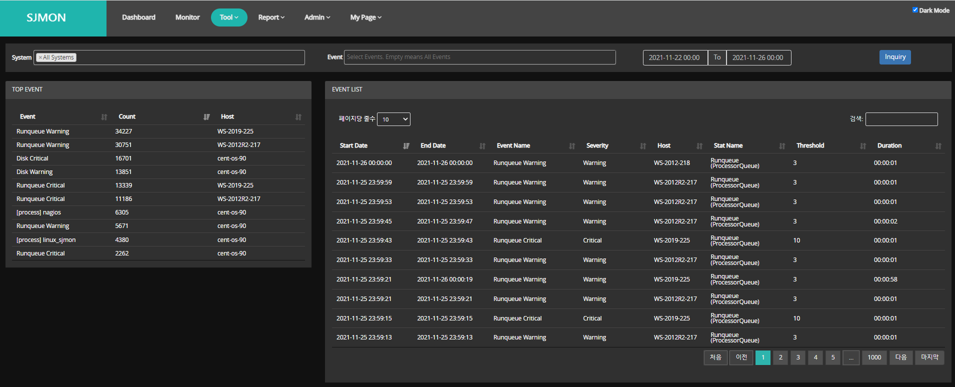Expand the Report menu

[271, 17]
